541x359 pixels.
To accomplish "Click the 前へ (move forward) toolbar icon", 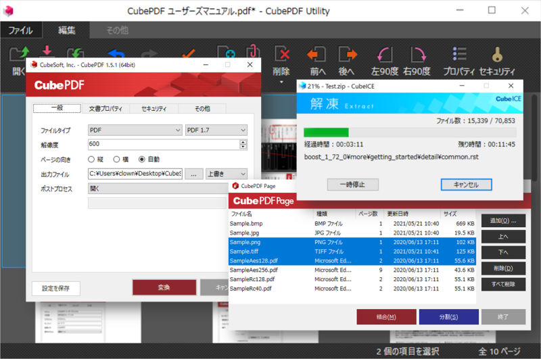I will (x=317, y=55).
